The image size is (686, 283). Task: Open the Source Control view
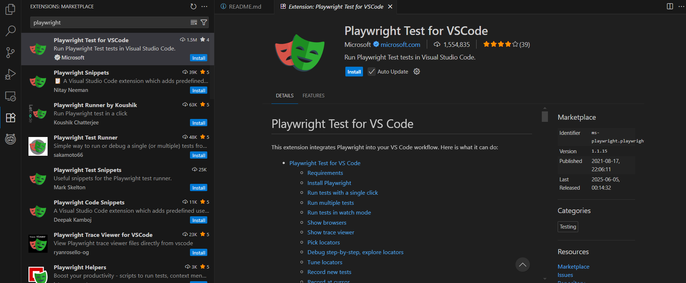pos(10,53)
